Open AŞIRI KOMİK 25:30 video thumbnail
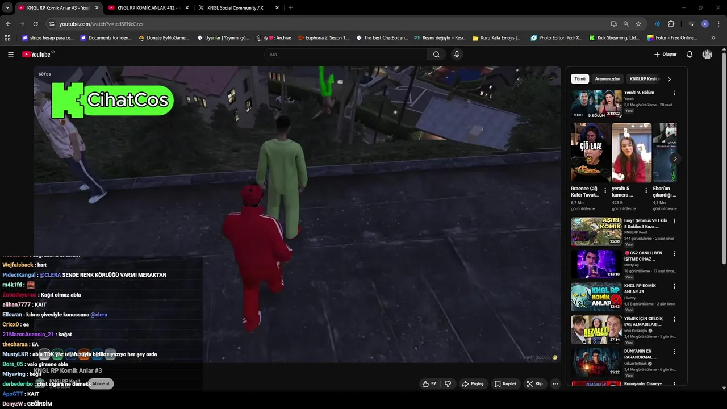727x409 pixels. coord(596,231)
